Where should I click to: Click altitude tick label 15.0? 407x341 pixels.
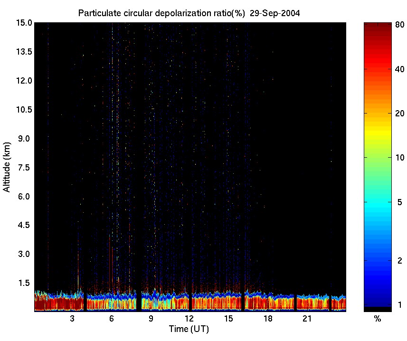(24, 23)
